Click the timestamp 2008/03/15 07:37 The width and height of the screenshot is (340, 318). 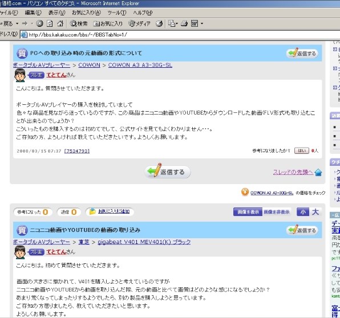point(39,151)
